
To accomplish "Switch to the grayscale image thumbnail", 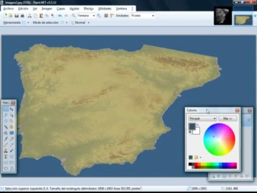I will click(x=223, y=16).
